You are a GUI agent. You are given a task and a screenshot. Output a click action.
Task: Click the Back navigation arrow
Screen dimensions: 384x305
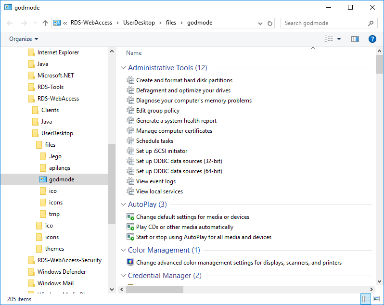(x=10, y=23)
